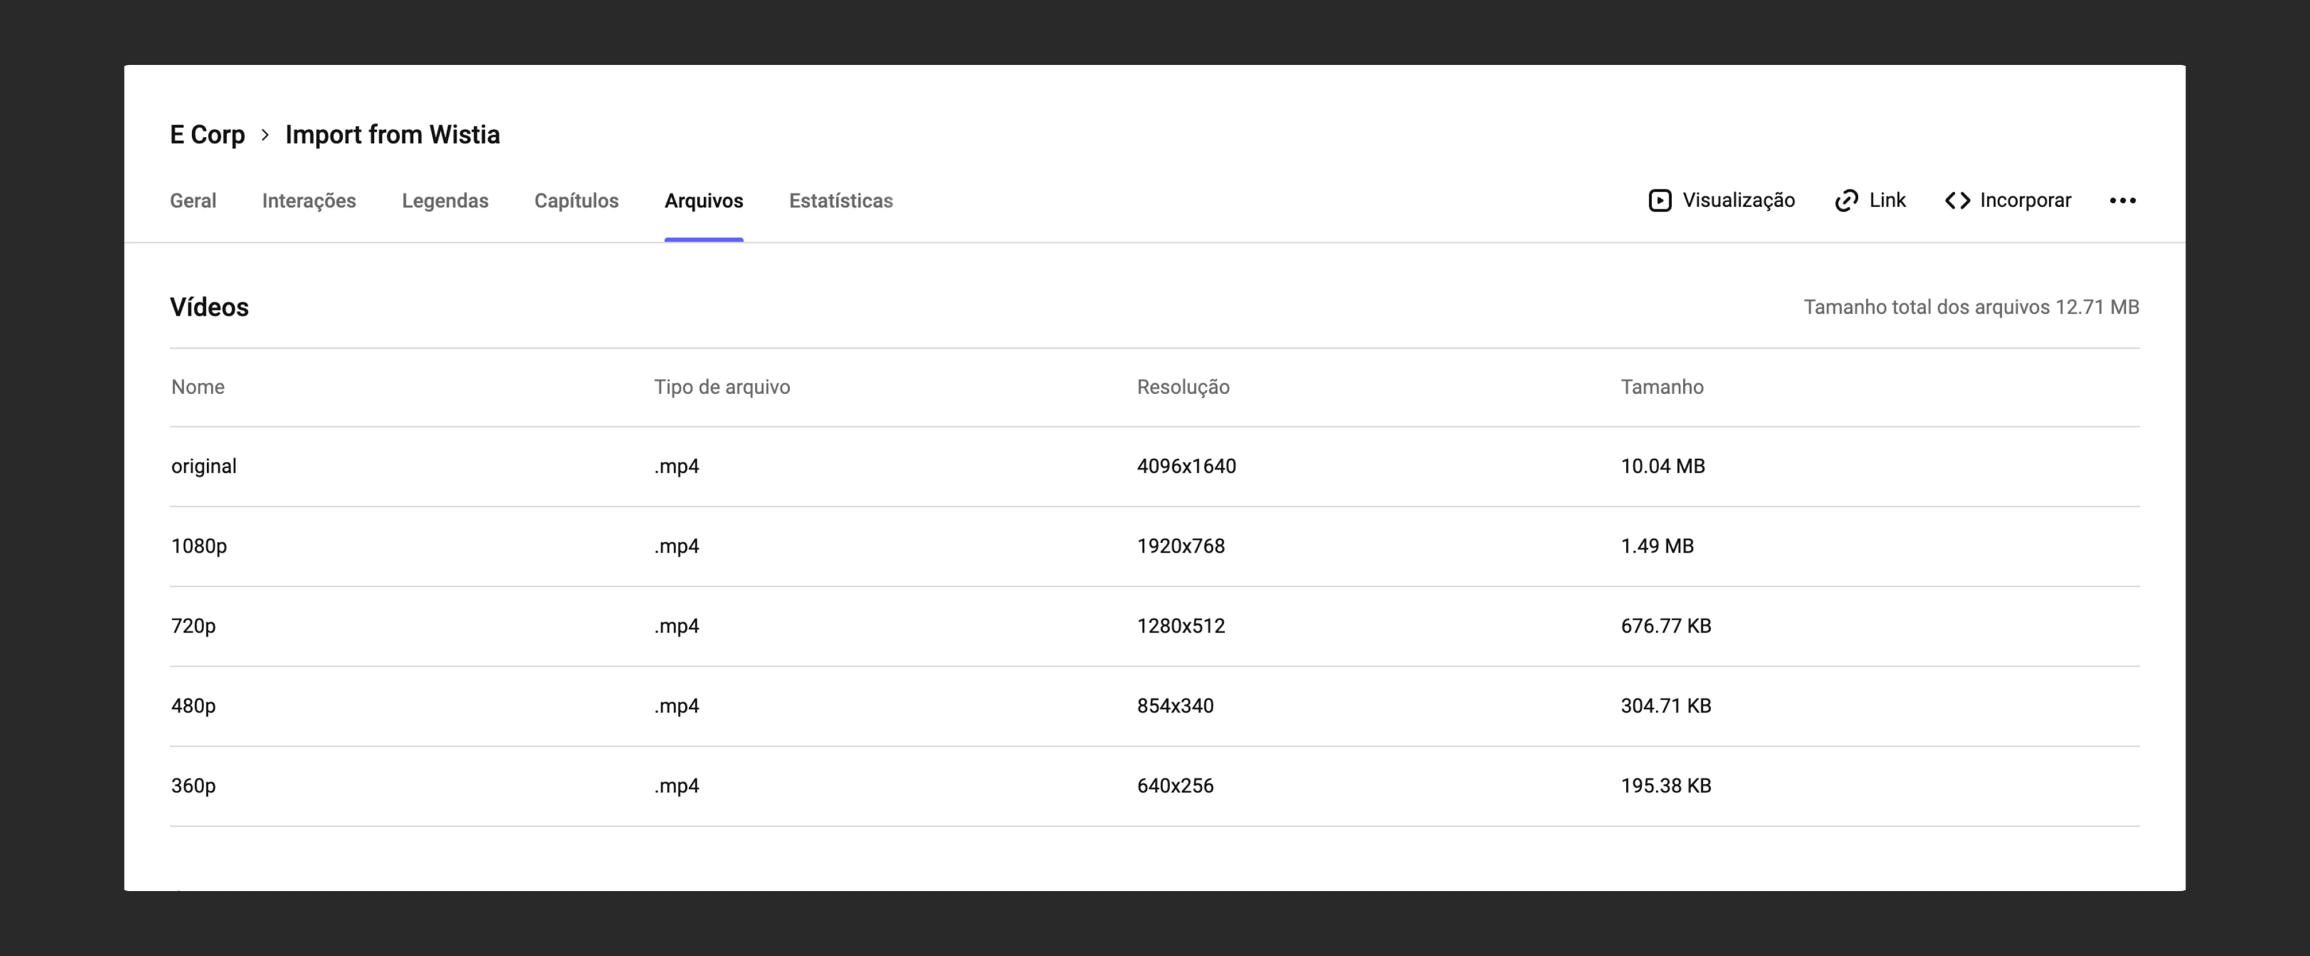The height and width of the screenshot is (956, 2310).
Task: Open the three-dot more options menu
Action: (2122, 201)
